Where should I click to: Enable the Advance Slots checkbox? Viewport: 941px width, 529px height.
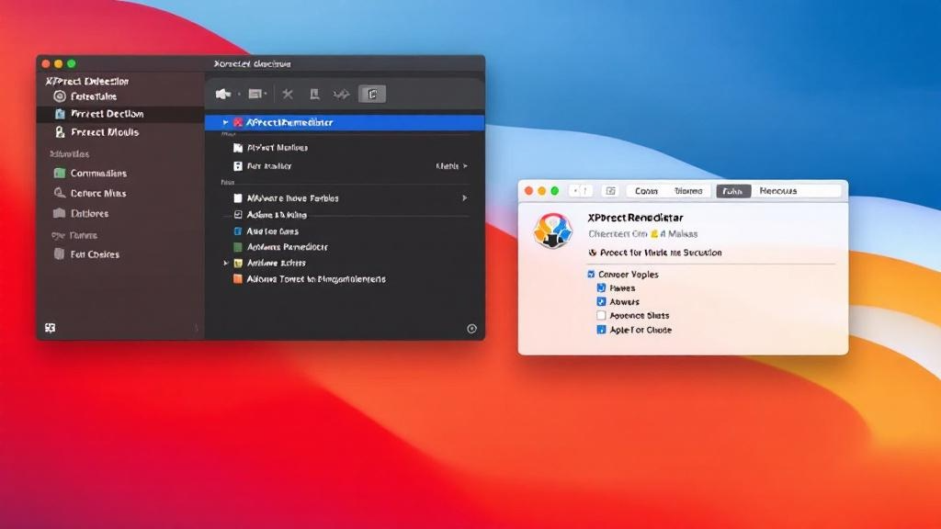click(x=603, y=315)
